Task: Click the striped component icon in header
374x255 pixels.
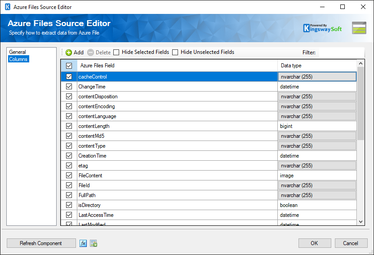Action: [359, 28]
